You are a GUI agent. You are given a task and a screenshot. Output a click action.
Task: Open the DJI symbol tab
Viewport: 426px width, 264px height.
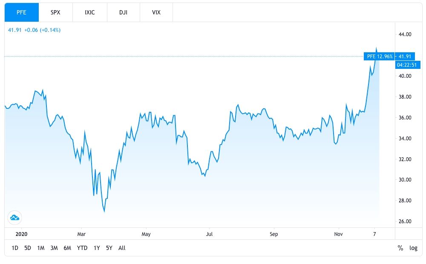click(x=123, y=12)
